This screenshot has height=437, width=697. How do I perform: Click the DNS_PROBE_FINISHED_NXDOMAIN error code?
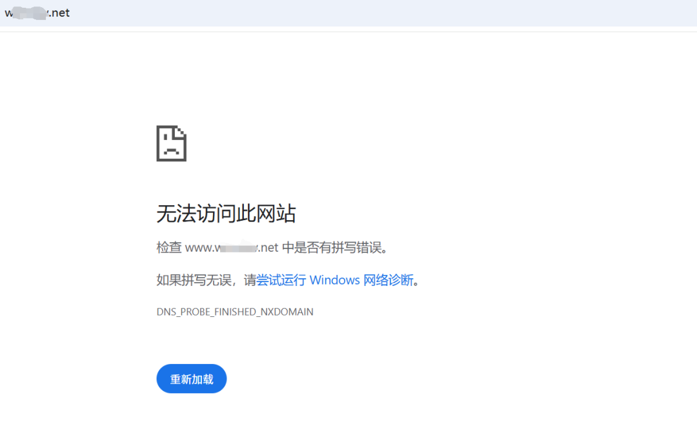(234, 312)
